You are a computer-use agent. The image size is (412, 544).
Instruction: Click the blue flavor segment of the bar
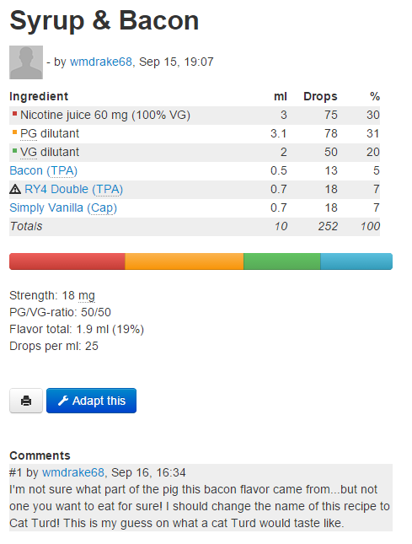click(356, 261)
